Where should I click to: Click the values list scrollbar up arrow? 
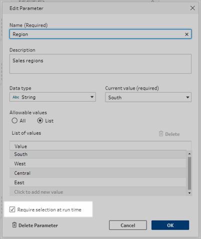pos(189,153)
